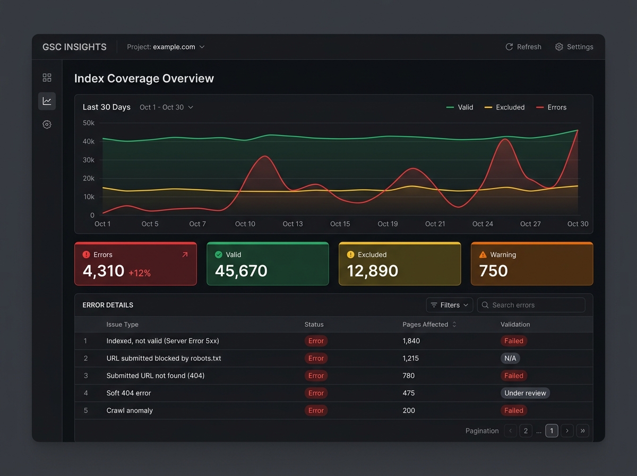The height and width of the screenshot is (476, 637).
Task: Toggle the Valid series in chart legend
Action: tap(460, 107)
